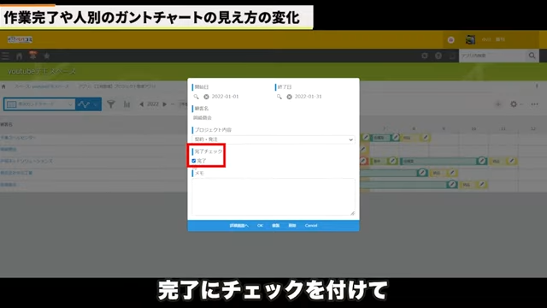
Task: Click the start date value 2022-01-01
Action: 225,97
